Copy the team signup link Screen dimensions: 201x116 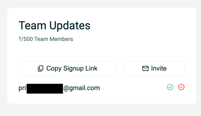tap(67, 68)
